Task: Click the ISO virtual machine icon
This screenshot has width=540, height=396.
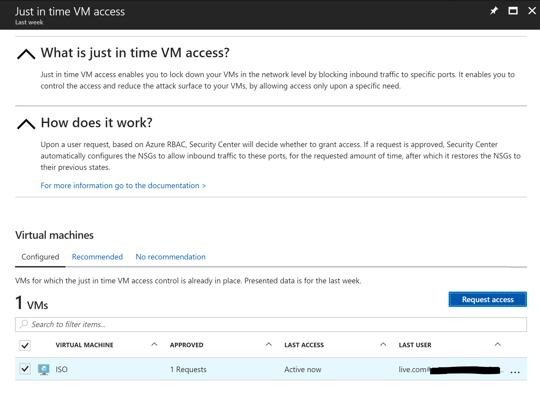Action: pyautogui.click(x=43, y=369)
